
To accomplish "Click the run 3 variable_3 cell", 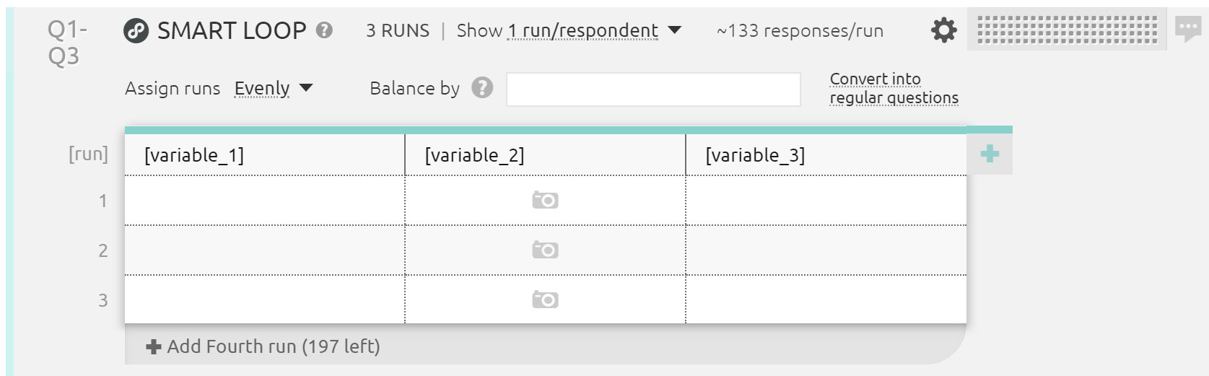I will (x=826, y=300).
